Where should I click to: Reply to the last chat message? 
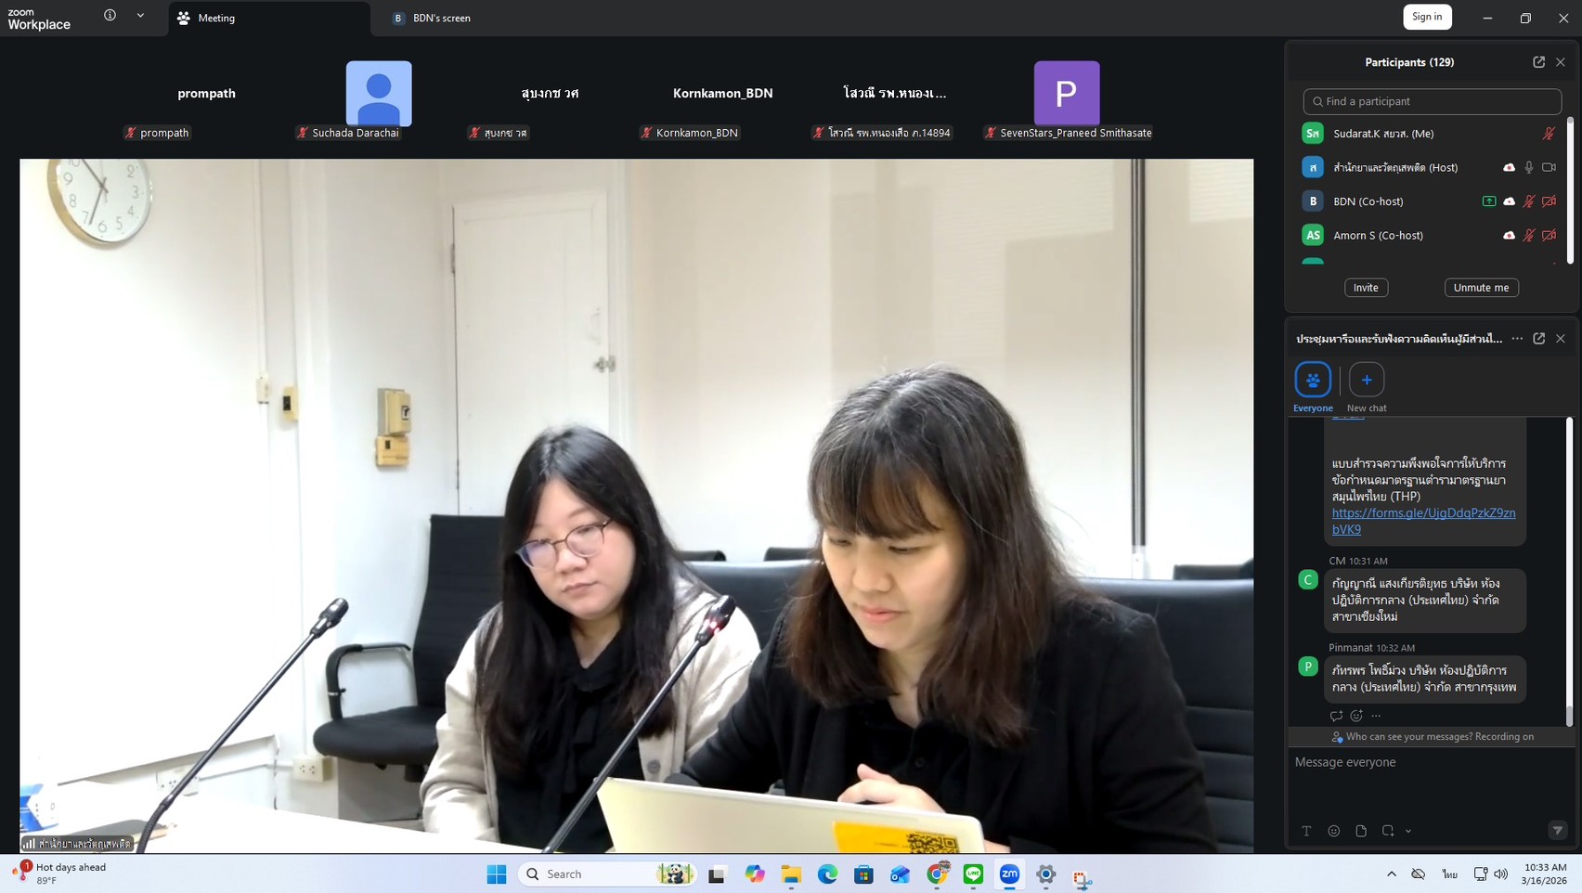coord(1336,716)
